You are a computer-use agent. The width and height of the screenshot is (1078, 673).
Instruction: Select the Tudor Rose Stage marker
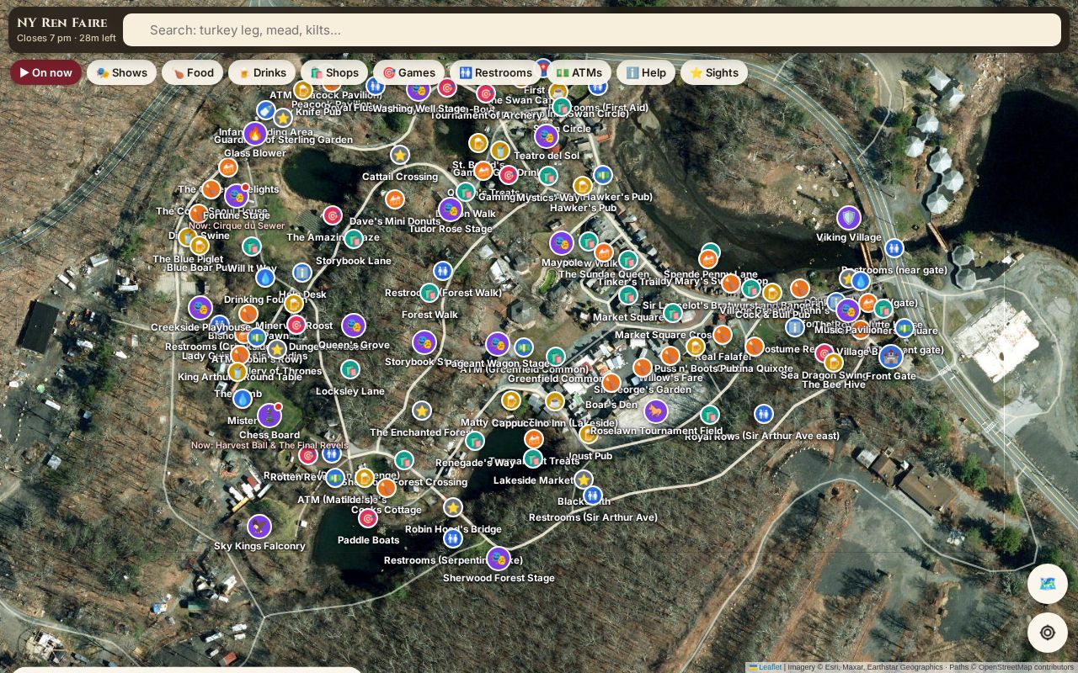click(x=451, y=209)
